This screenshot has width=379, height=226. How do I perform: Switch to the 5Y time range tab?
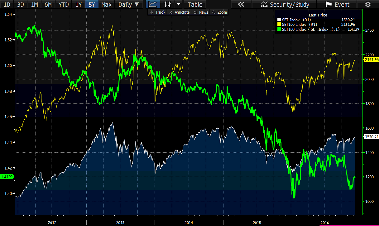click(x=91, y=4)
